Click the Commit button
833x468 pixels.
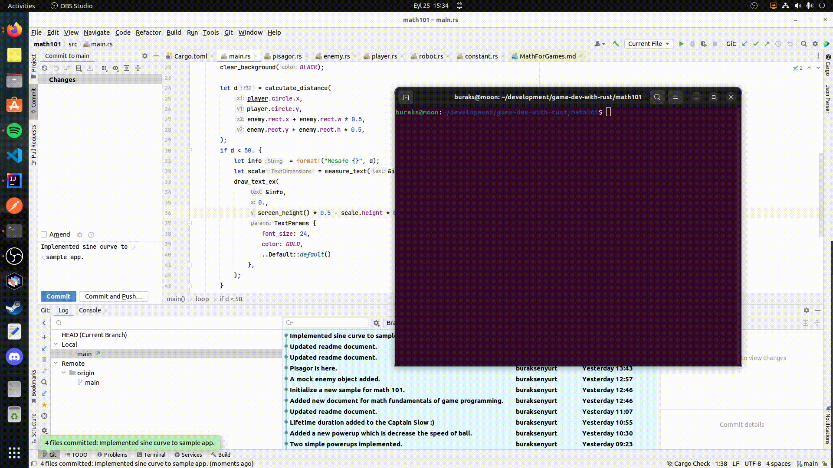[59, 296]
